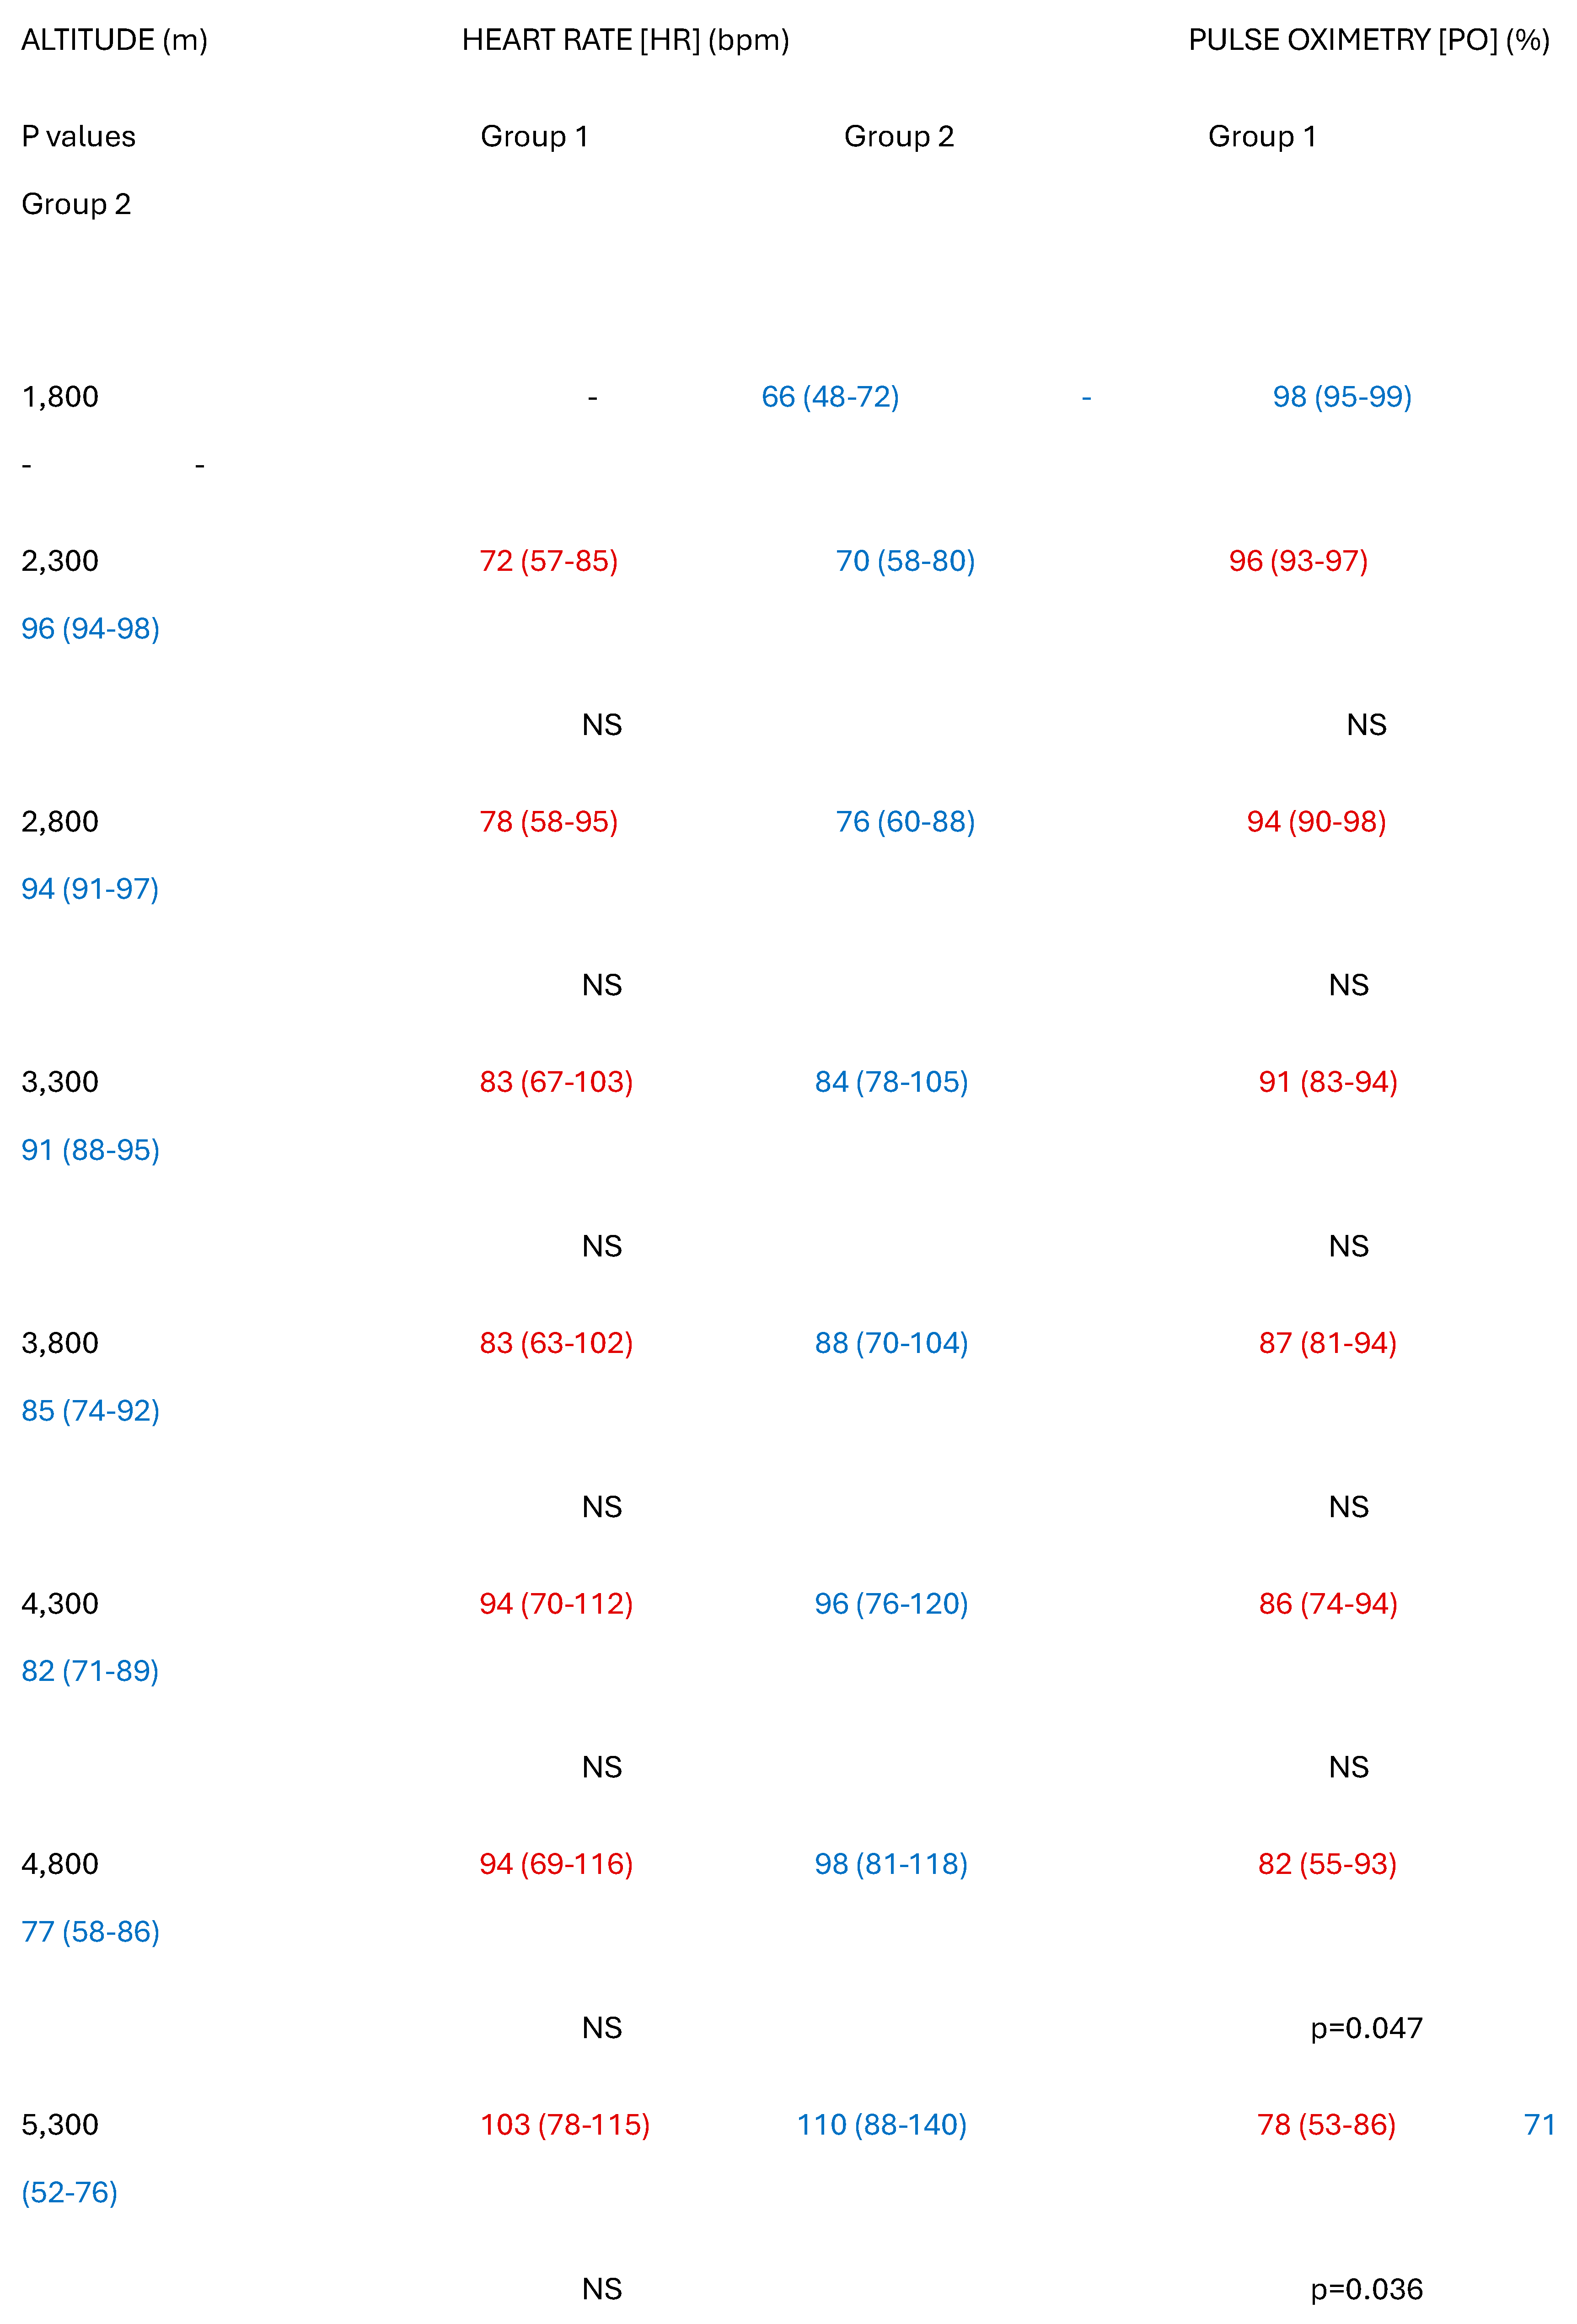Click the 3,300 altitude row label

pyautogui.click(x=60, y=1082)
